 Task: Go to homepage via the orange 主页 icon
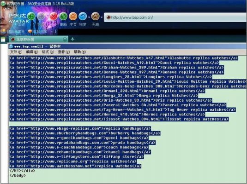click(x=73, y=16)
